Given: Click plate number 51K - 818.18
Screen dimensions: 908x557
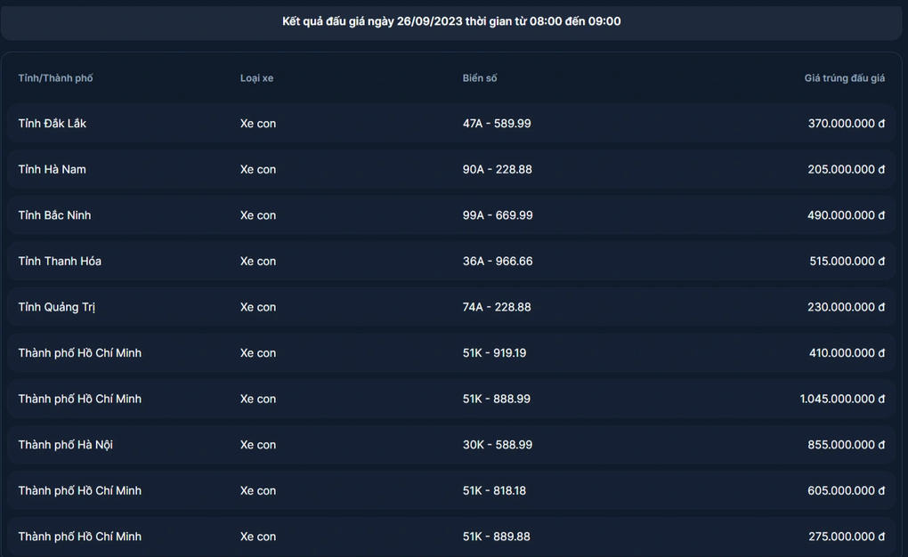Looking at the screenshot, I should point(494,490).
